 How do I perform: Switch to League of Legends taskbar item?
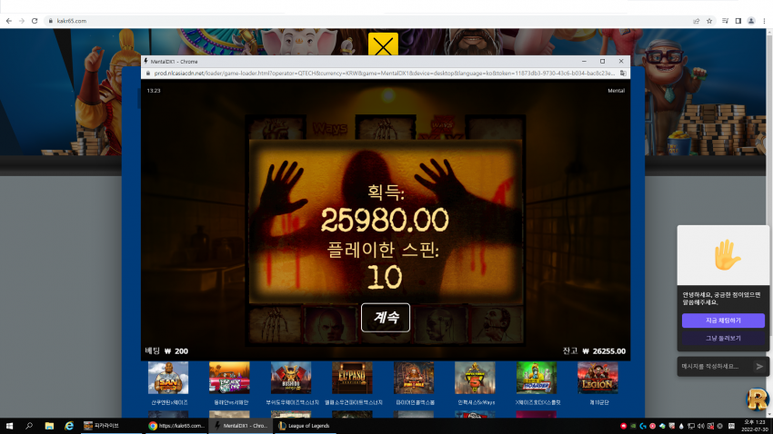click(x=306, y=426)
